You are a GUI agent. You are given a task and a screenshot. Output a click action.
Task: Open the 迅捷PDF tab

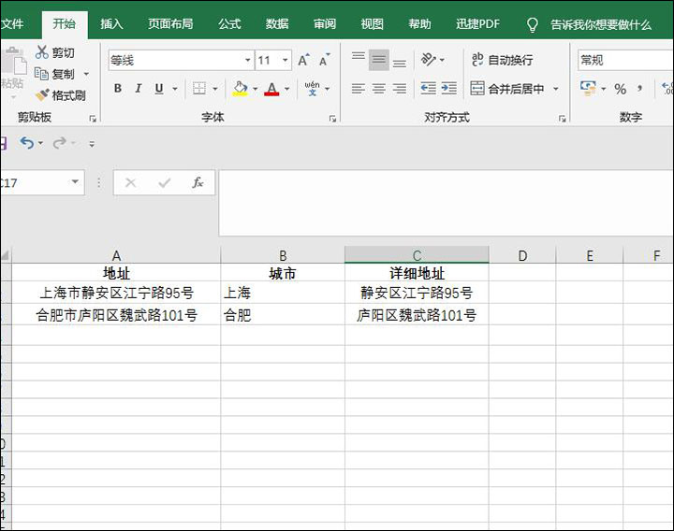tap(478, 24)
